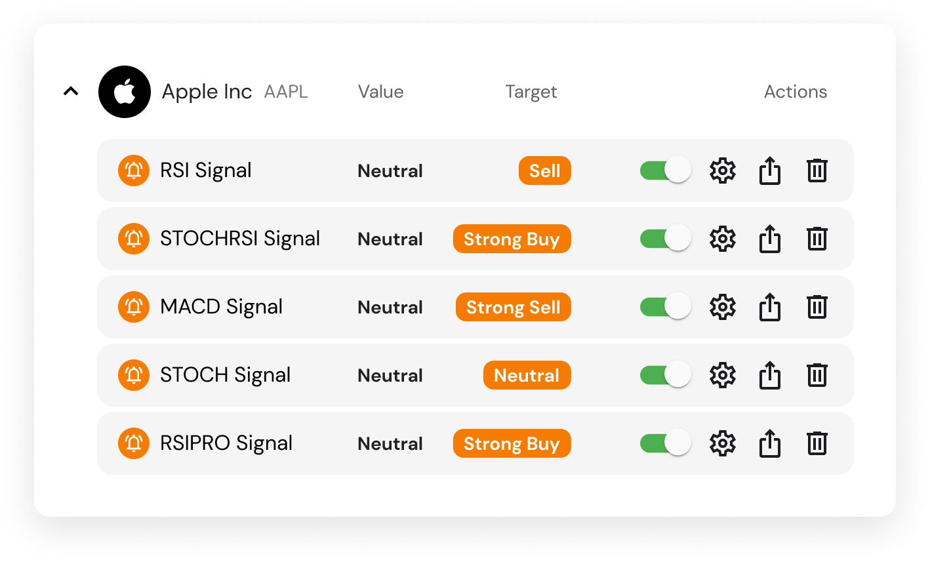
Task: Collapse the Apple Inc alerts section
Action: pos(71,91)
